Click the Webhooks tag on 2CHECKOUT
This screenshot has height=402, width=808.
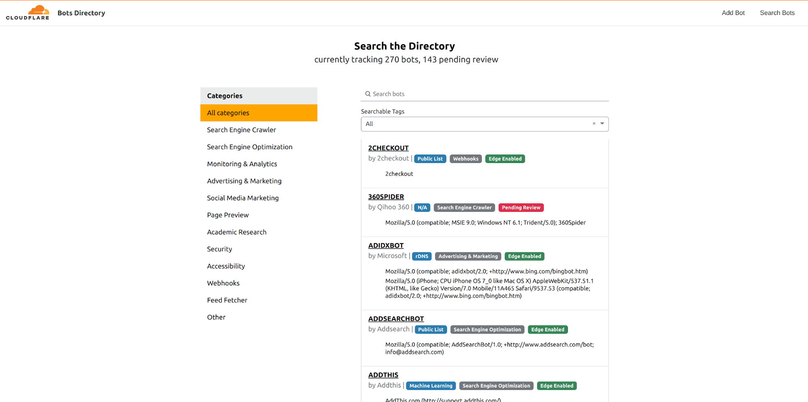(466, 159)
